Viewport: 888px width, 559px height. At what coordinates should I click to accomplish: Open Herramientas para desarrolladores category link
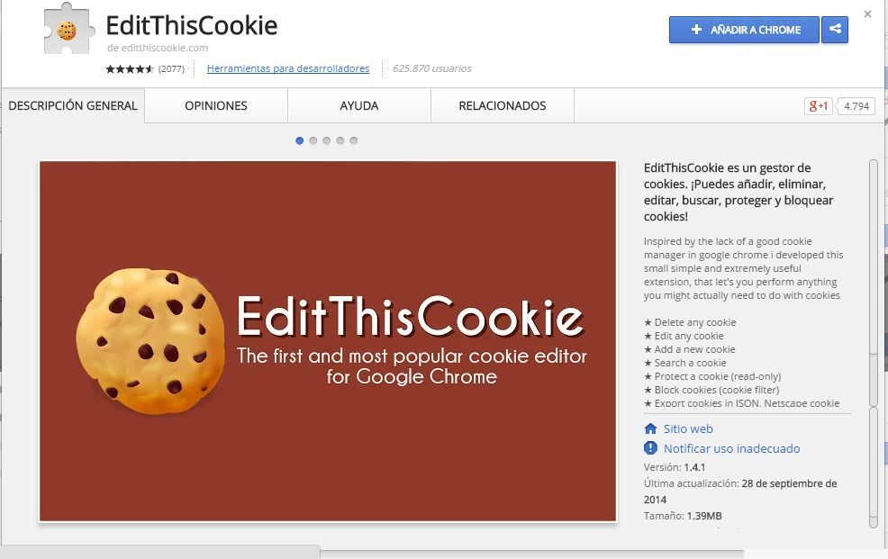tap(288, 68)
